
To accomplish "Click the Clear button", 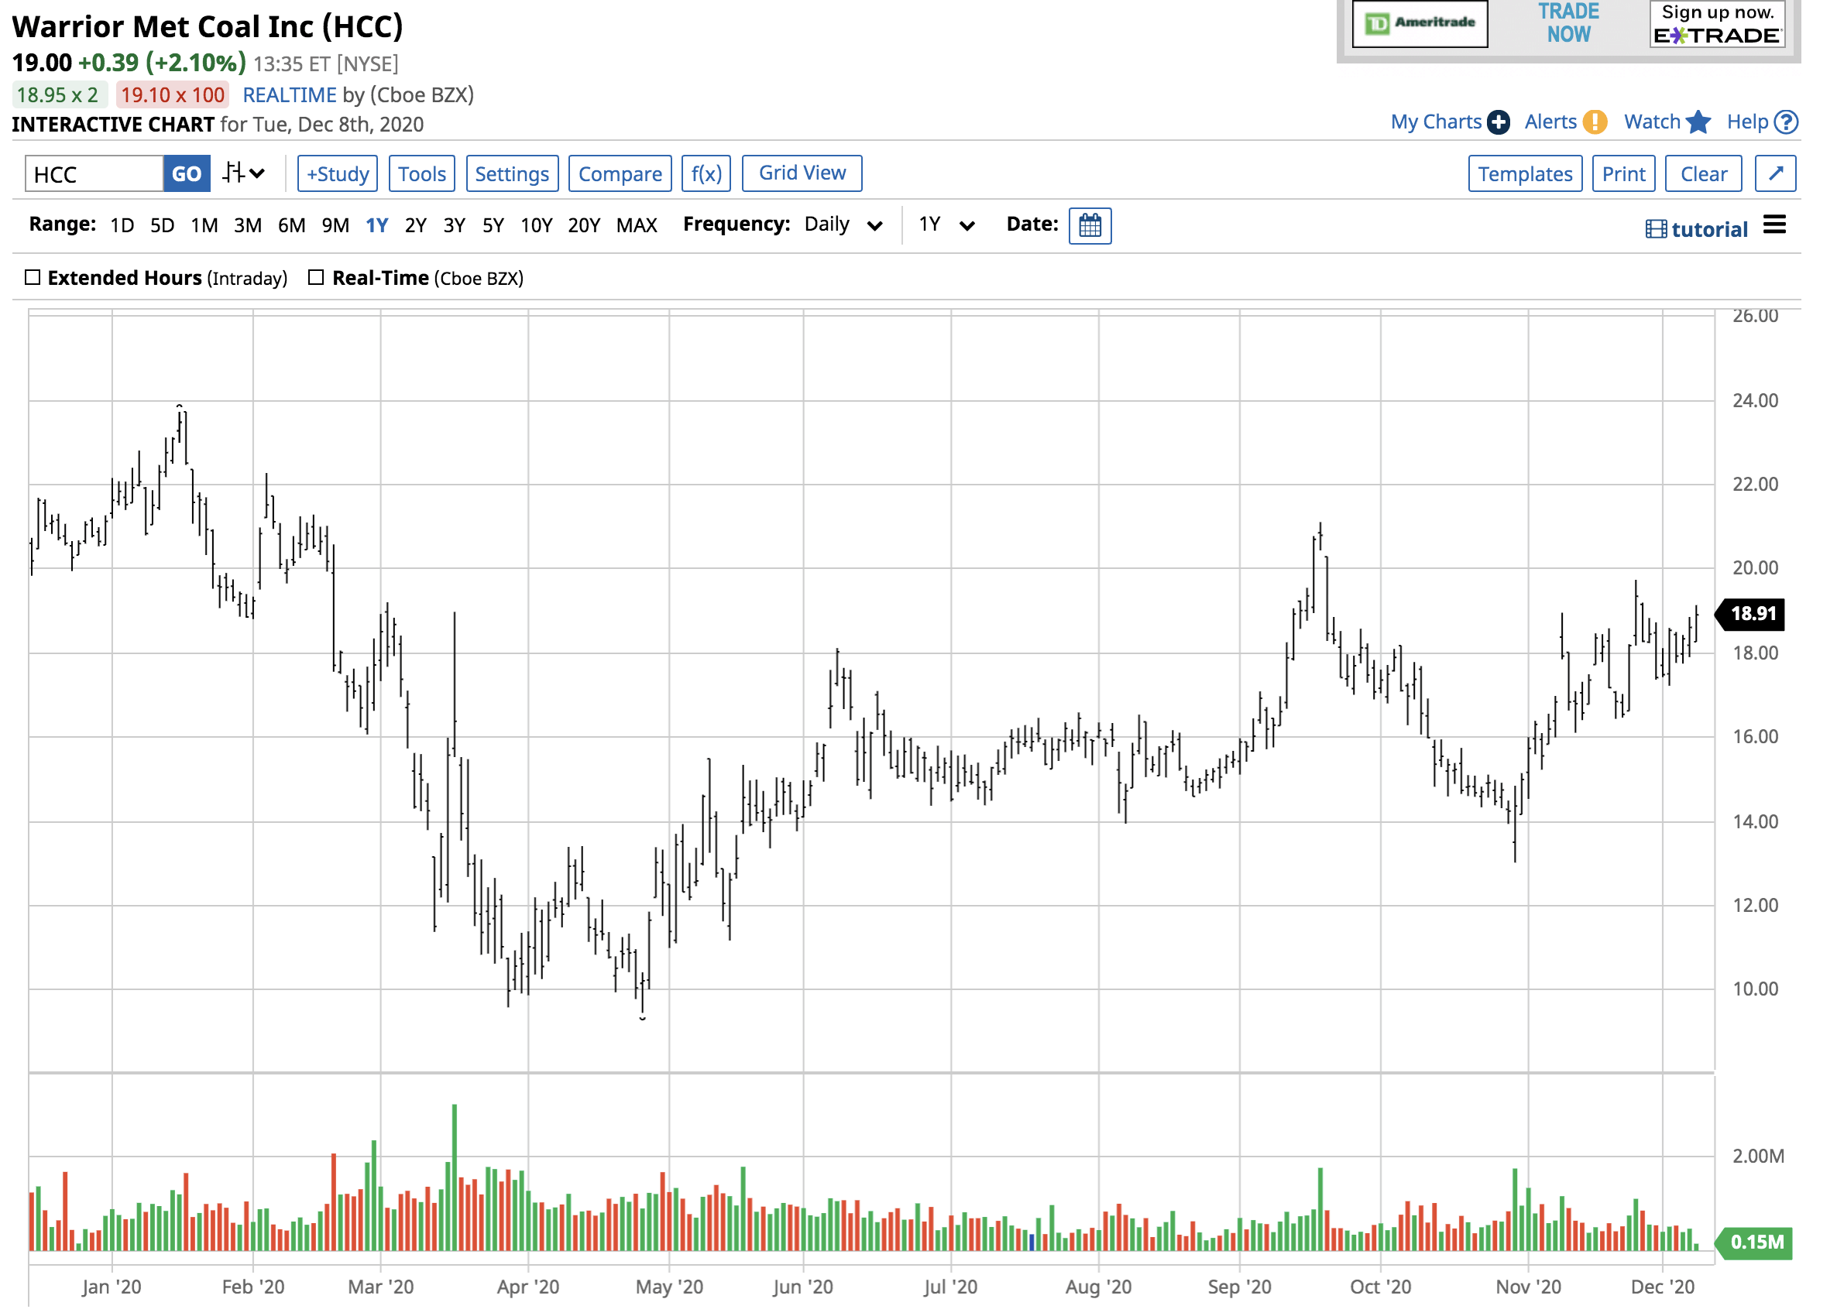I will [1703, 174].
